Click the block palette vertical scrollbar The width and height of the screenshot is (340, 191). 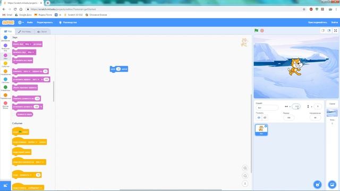tap(54, 91)
